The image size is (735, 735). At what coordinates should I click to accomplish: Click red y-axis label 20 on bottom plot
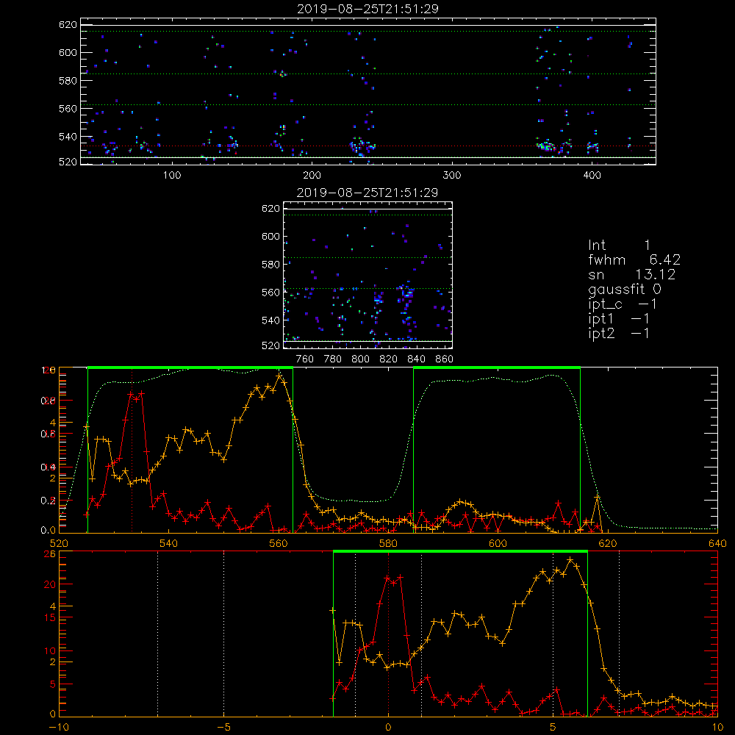tap(49, 584)
